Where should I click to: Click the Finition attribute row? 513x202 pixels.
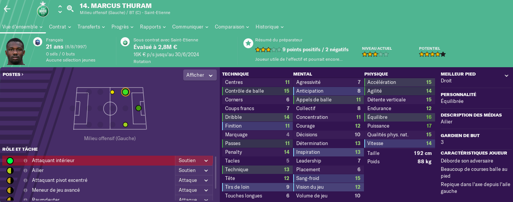tap(257, 126)
